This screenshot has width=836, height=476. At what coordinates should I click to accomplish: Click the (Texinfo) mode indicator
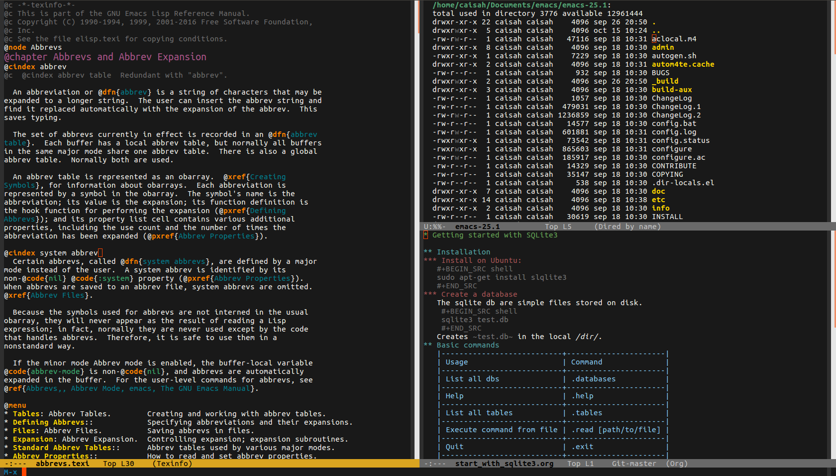pyautogui.click(x=172, y=464)
